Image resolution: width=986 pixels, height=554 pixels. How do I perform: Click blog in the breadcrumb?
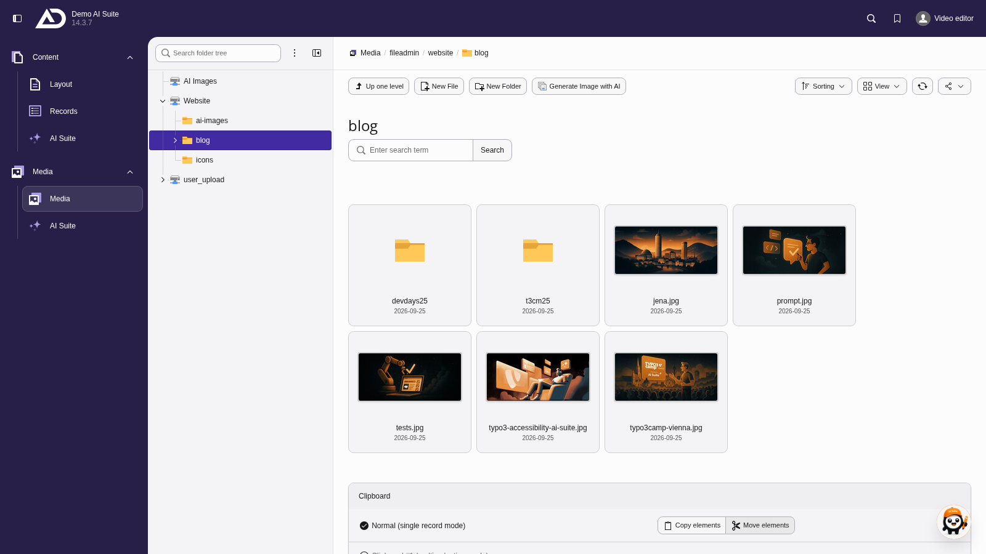coord(481,53)
